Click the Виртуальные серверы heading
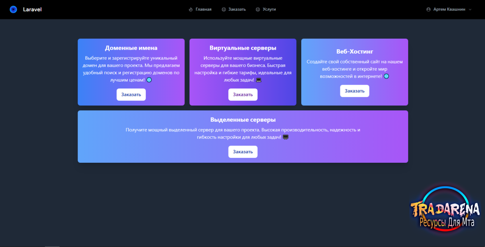The width and height of the screenshot is (485, 247). (243, 48)
